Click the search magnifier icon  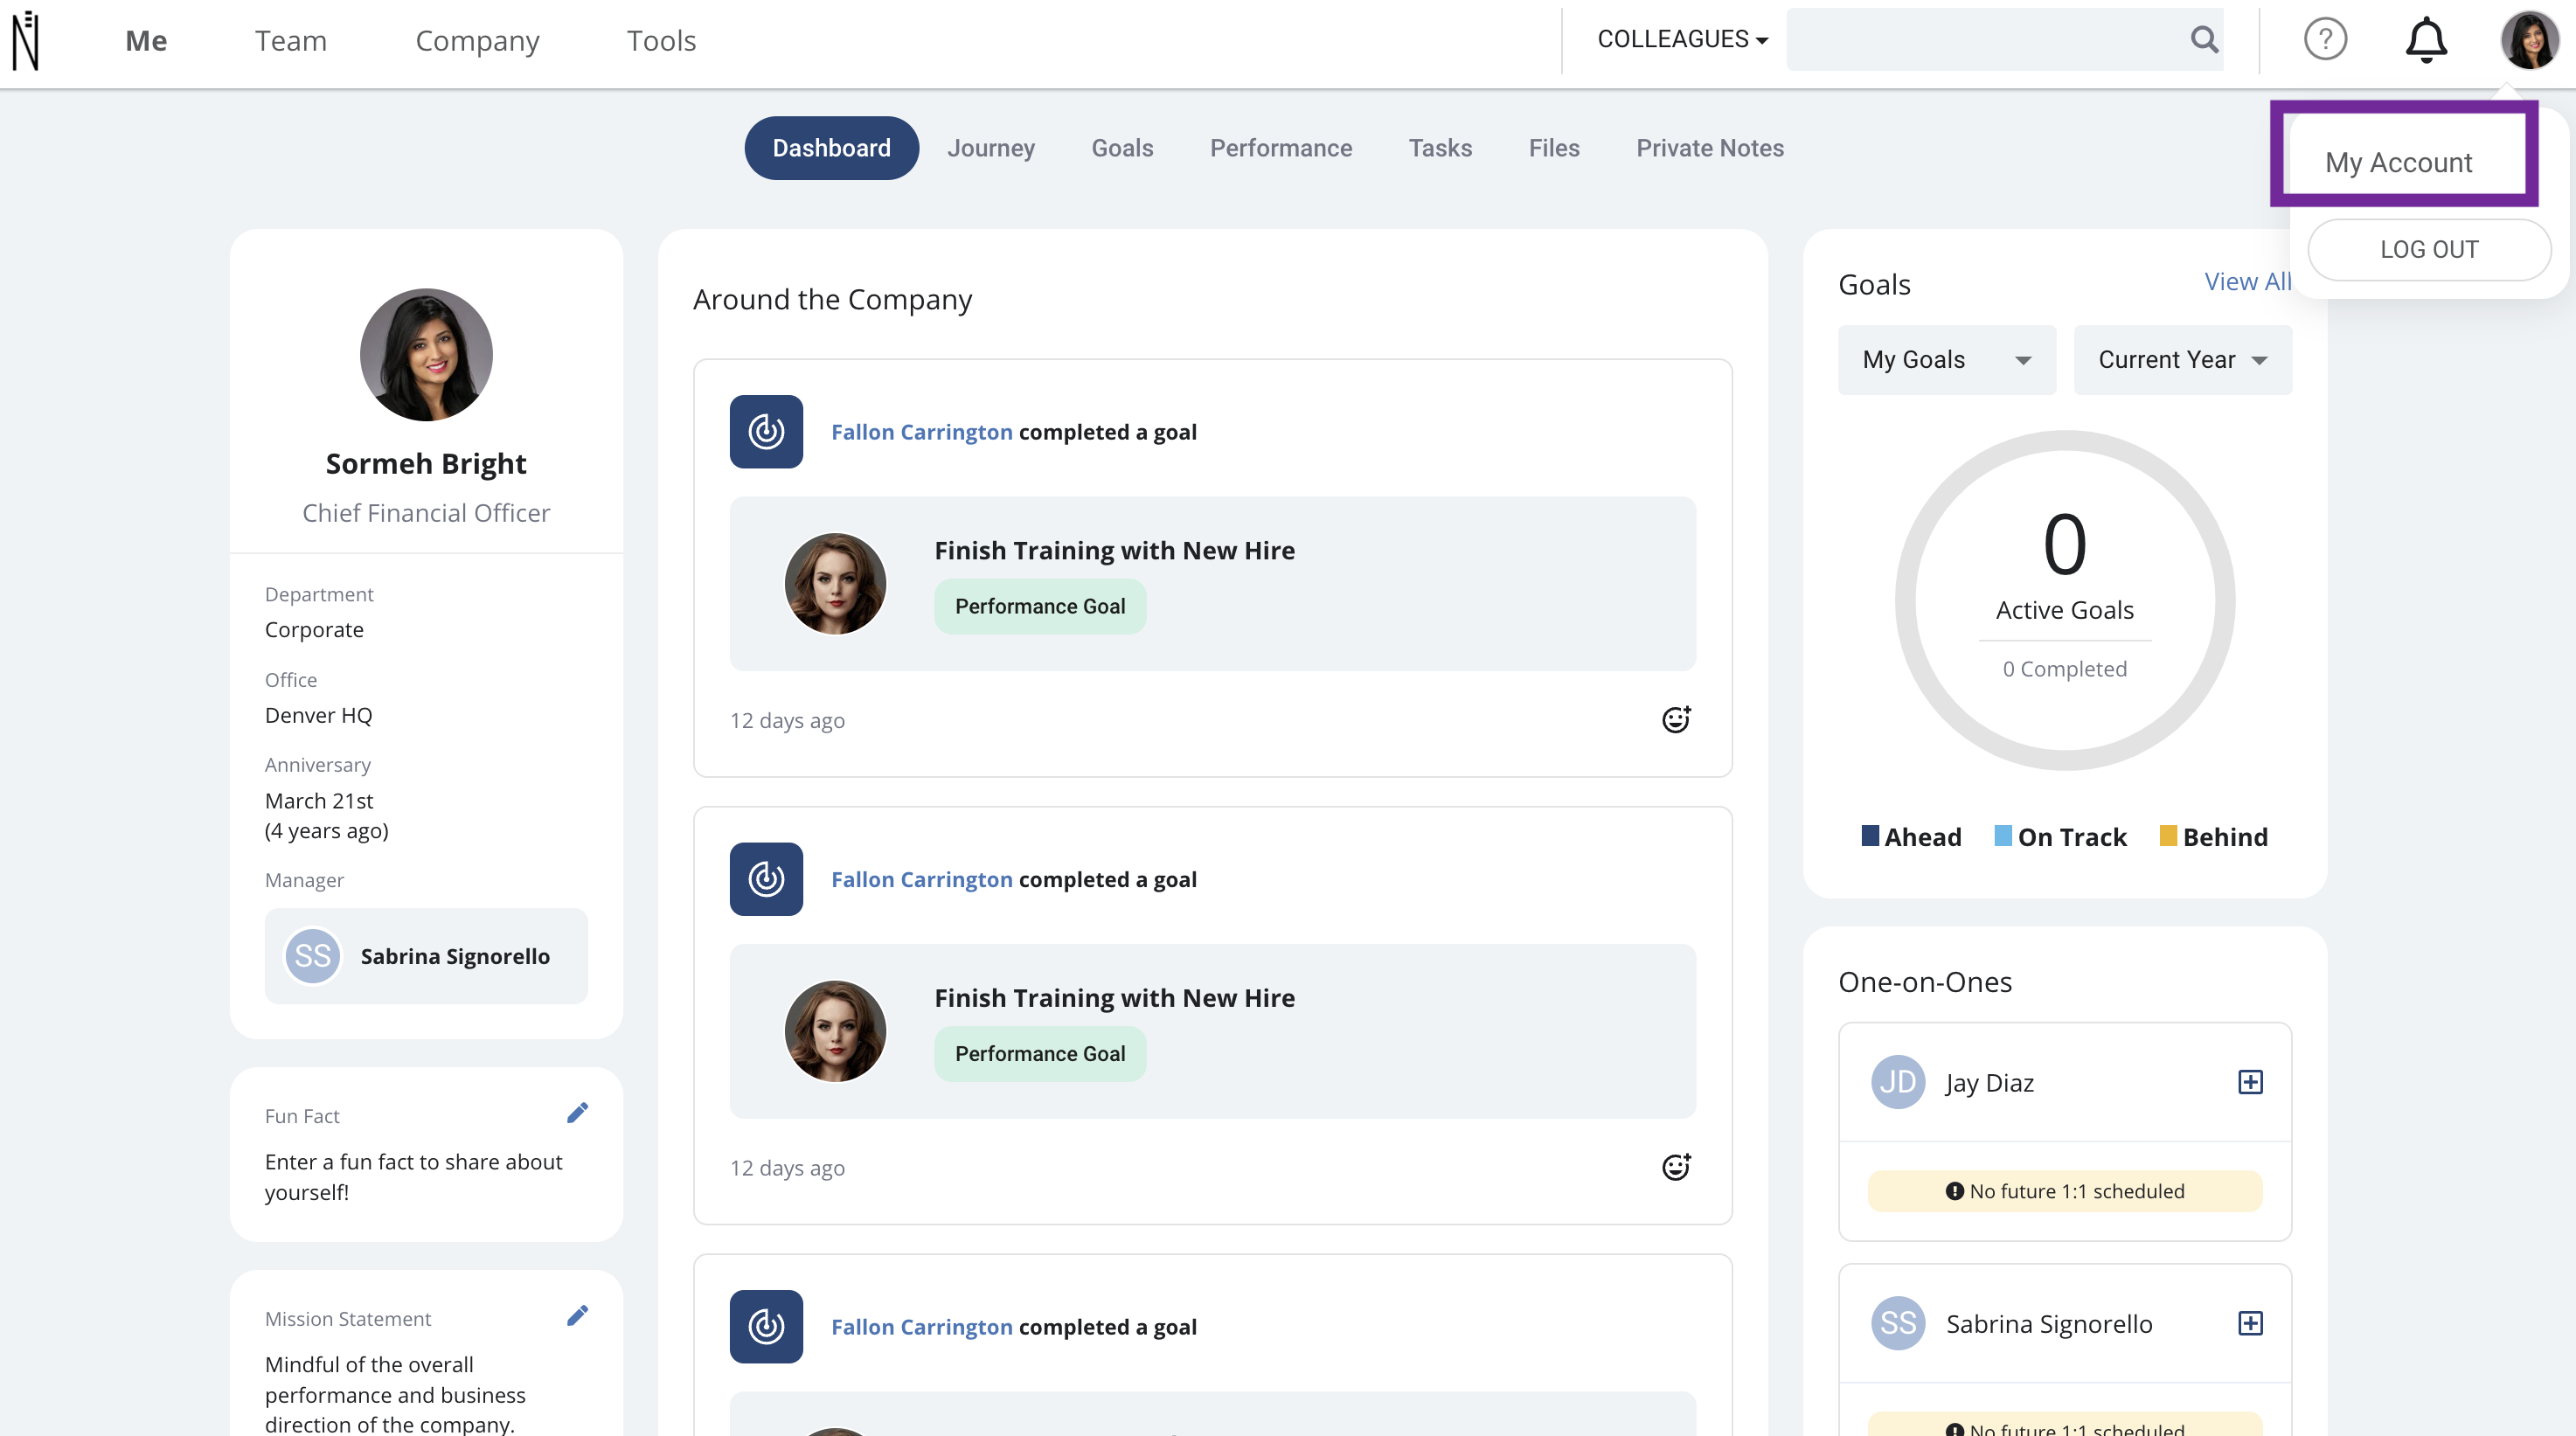coord(2204,39)
